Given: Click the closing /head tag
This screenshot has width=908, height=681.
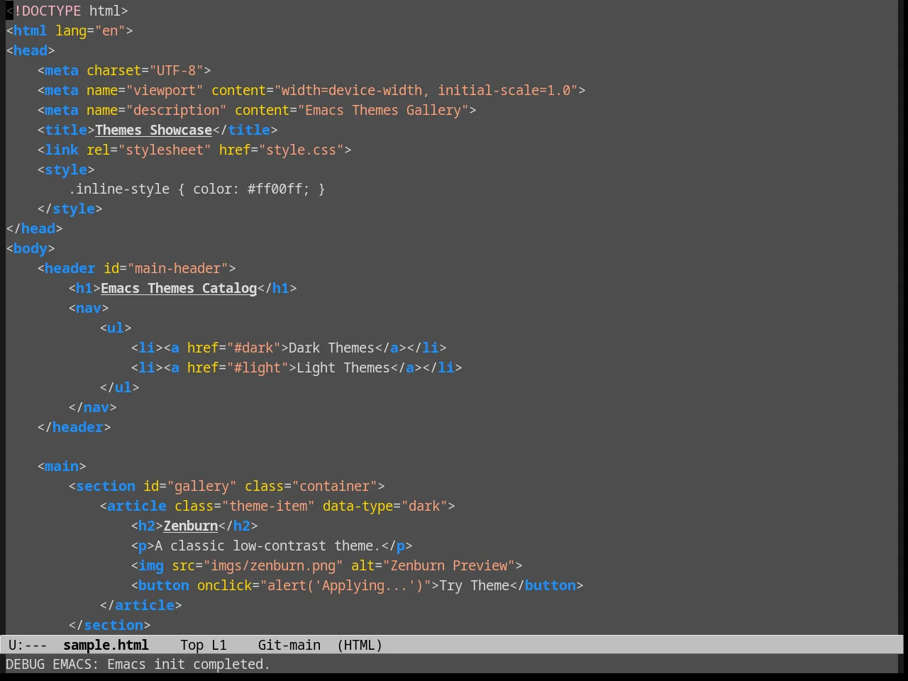Looking at the screenshot, I should click(x=34, y=228).
